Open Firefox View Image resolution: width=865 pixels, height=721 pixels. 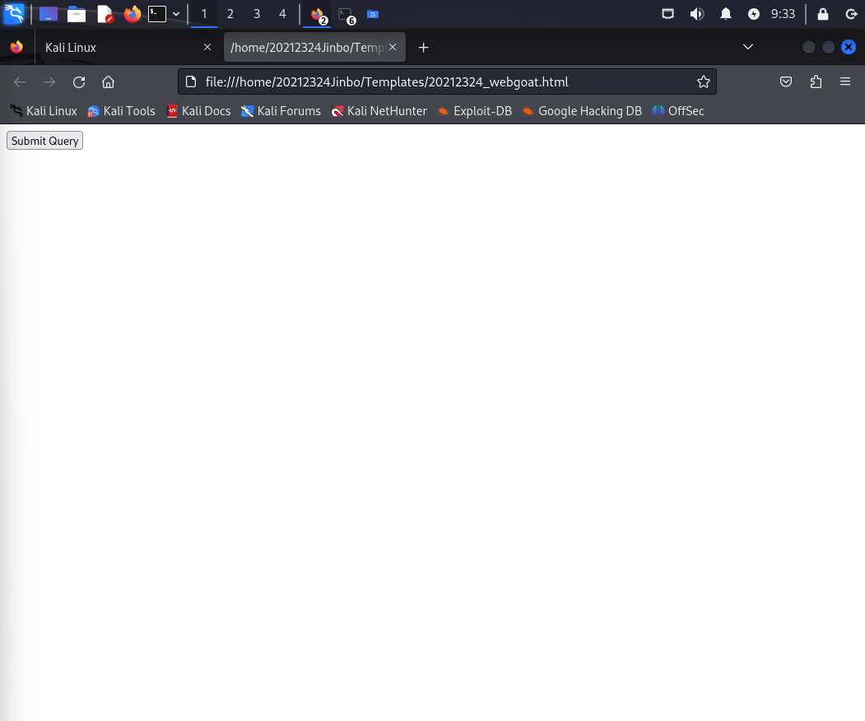(x=16, y=48)
